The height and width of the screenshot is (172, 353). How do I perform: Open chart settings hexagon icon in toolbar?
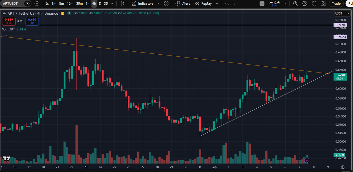pyautogui.click(x=305, y=4)
